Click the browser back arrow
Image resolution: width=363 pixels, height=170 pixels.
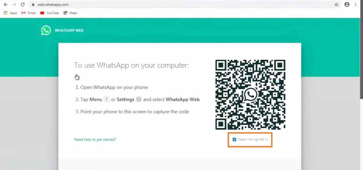(6, 5)
